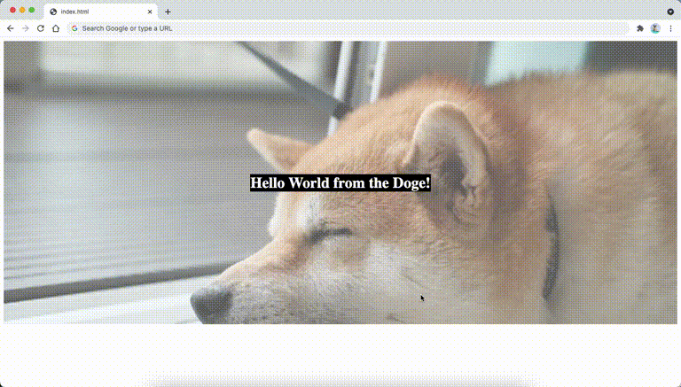
Task: Minimize the window with yellow button
Action: click(22, 10)
